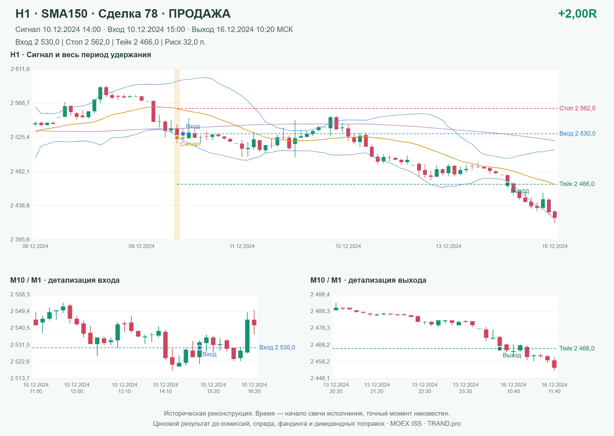Click entry chart time label '10.12.2024 13:10'
Screen dimensions: 614x436
click(x=125, y=388)
